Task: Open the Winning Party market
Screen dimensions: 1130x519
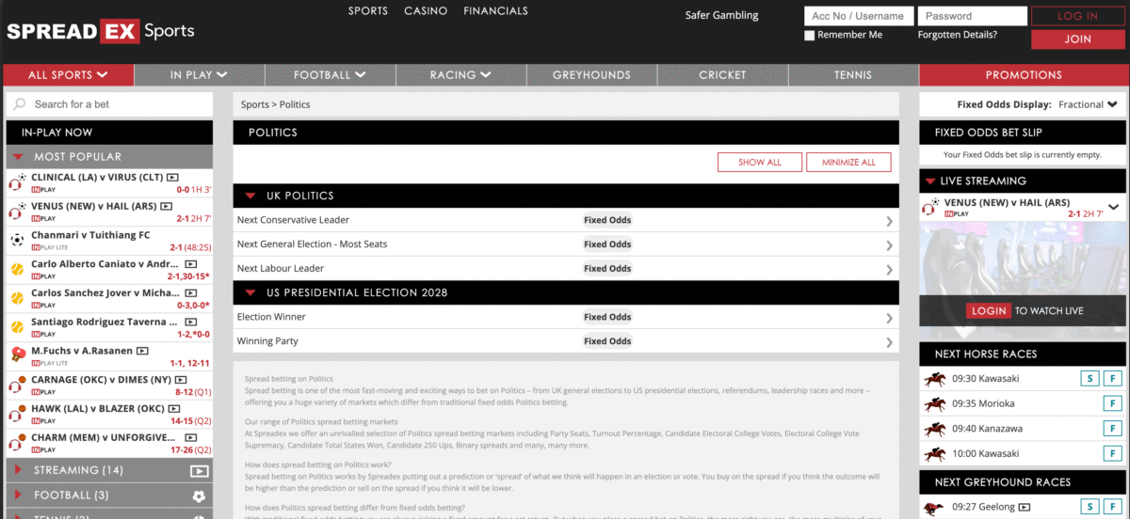Action: [566, 341]
